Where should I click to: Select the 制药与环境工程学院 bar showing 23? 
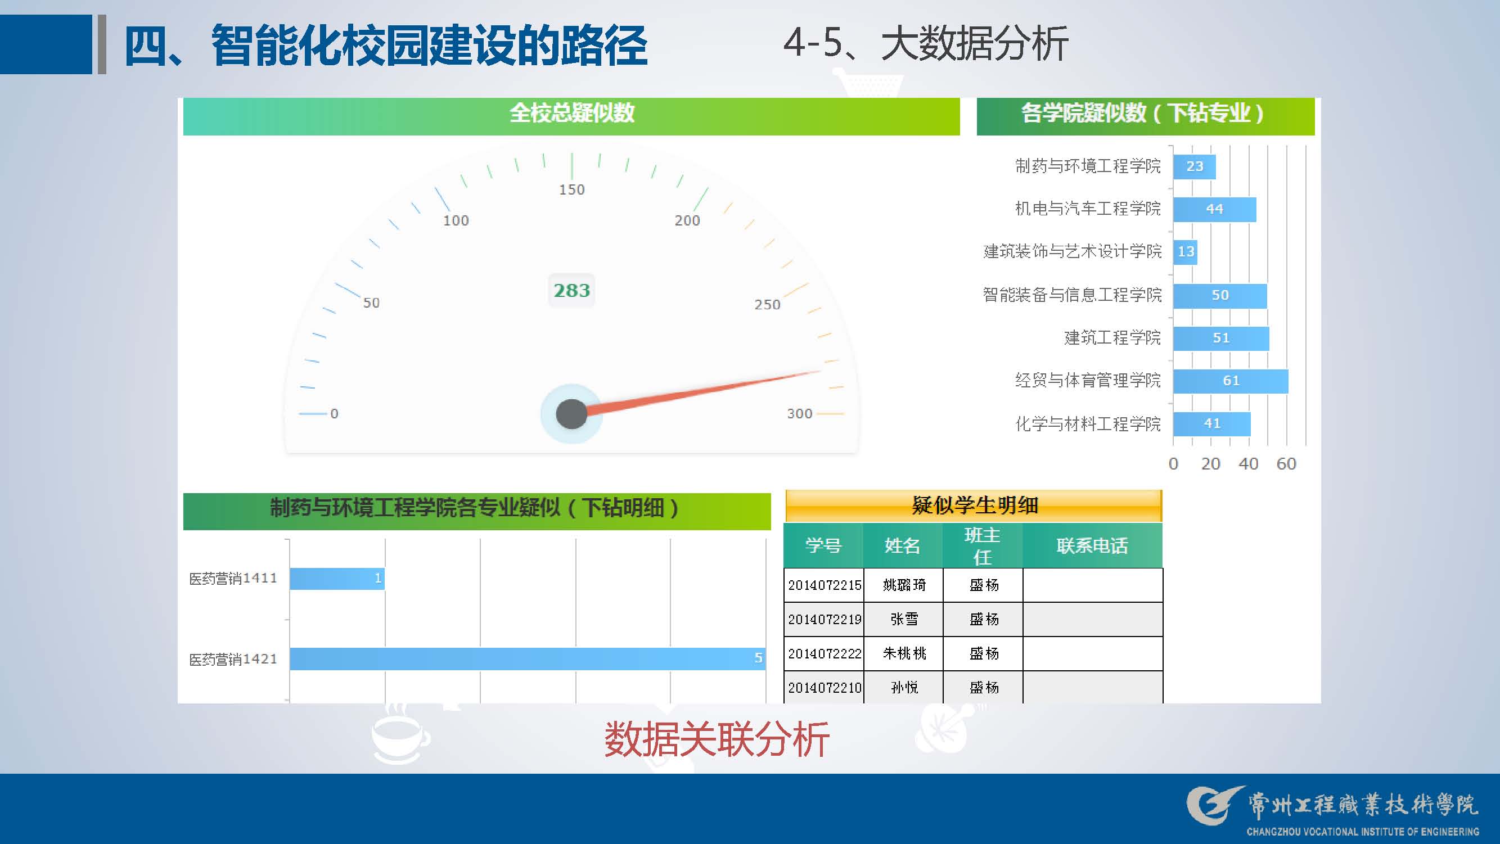(x=1194, y=166)
